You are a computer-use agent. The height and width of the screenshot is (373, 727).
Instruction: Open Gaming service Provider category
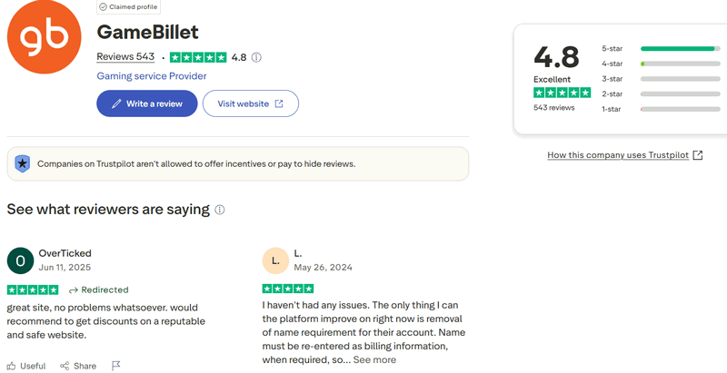pyautogui.click(x=151, y=76)
